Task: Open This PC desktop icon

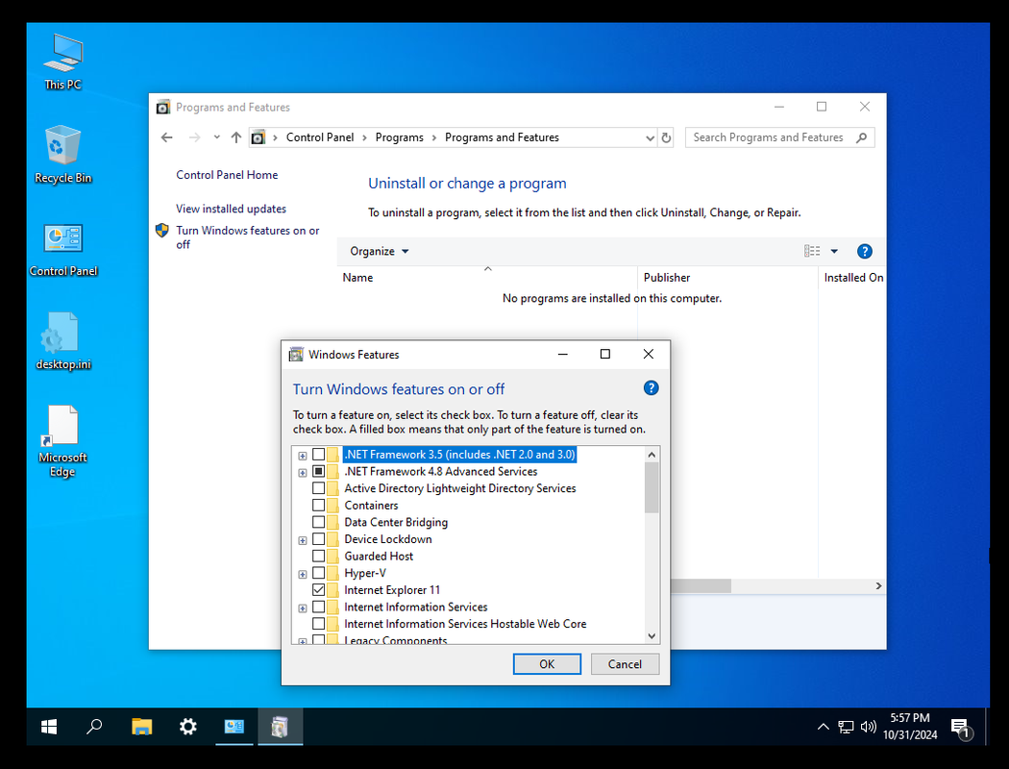Action: [63, 62]
